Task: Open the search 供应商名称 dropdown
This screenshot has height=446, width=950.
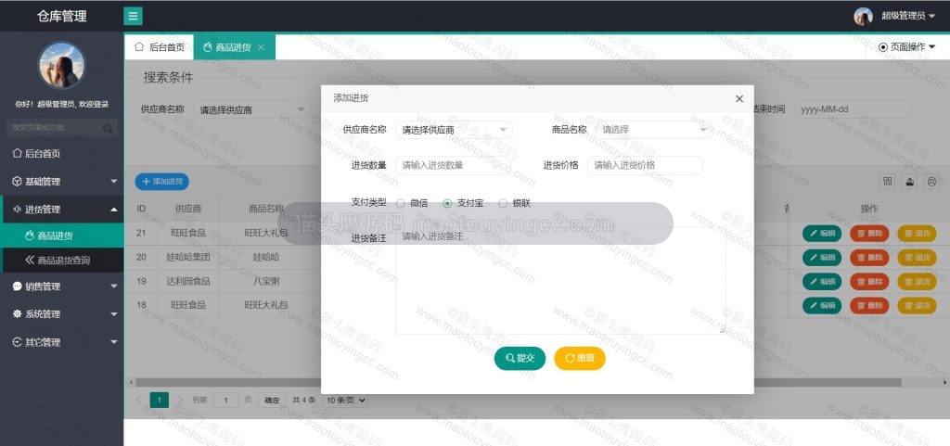Action: pos(251,110)
